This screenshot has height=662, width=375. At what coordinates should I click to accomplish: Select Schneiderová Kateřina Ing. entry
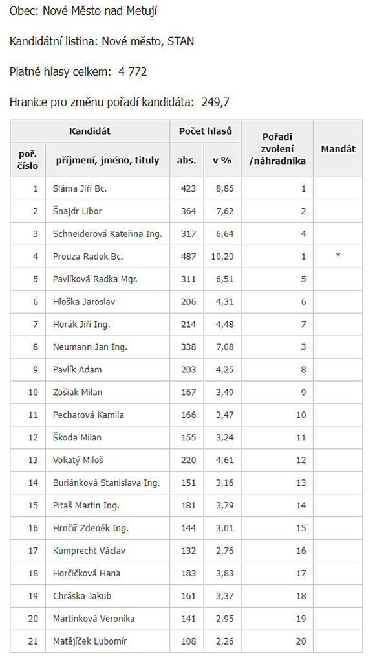[x=107, y=234]
